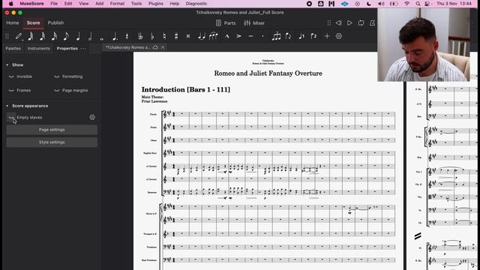
Task: Start score playback
Action: coord(349,23)
